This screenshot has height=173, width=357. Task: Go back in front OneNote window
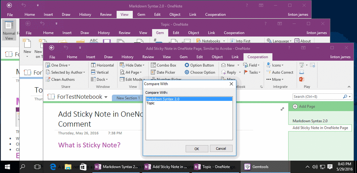(x=52, y=48)
